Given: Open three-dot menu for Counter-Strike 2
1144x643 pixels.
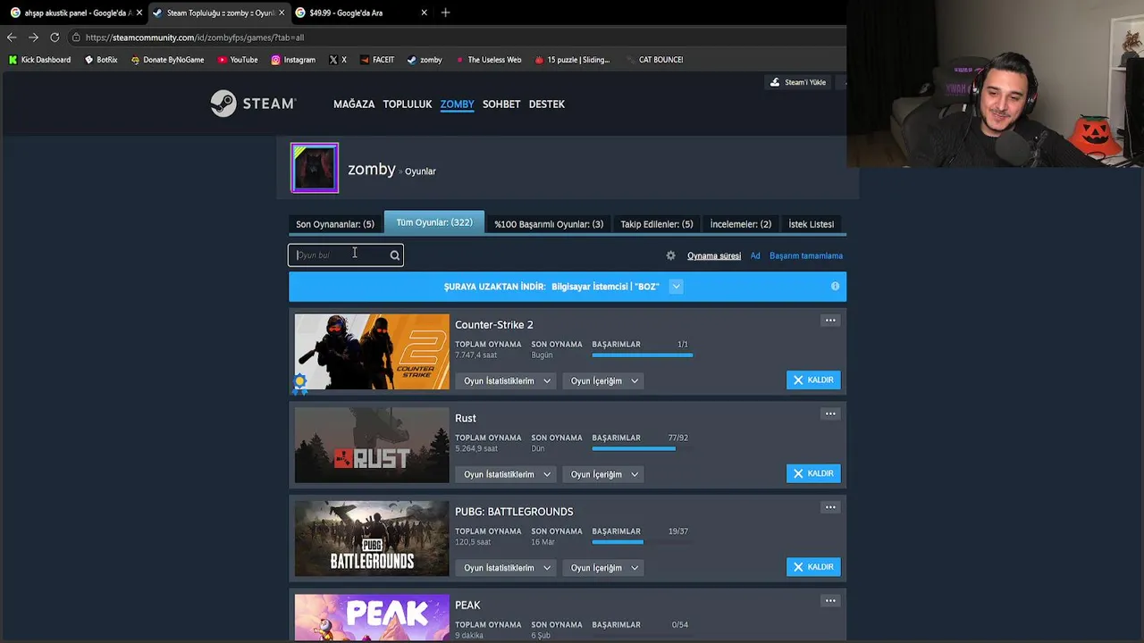Looking at the screenshot, I should (x=830, y=321).
